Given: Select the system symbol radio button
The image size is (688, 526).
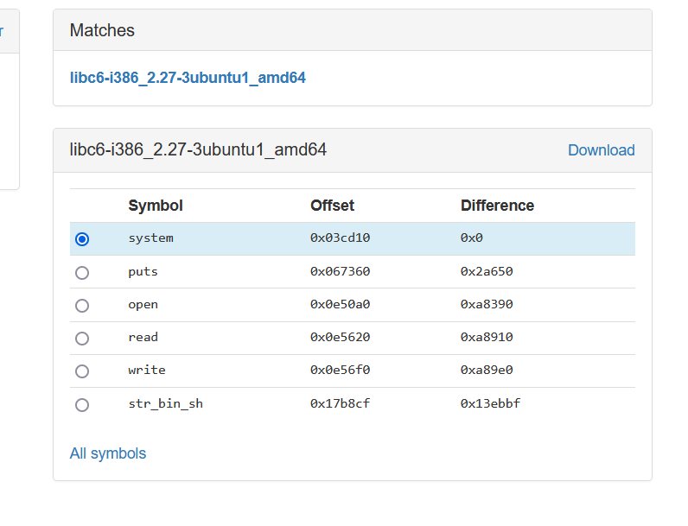Looking at the screenshot, I should (x=82, y=239).
